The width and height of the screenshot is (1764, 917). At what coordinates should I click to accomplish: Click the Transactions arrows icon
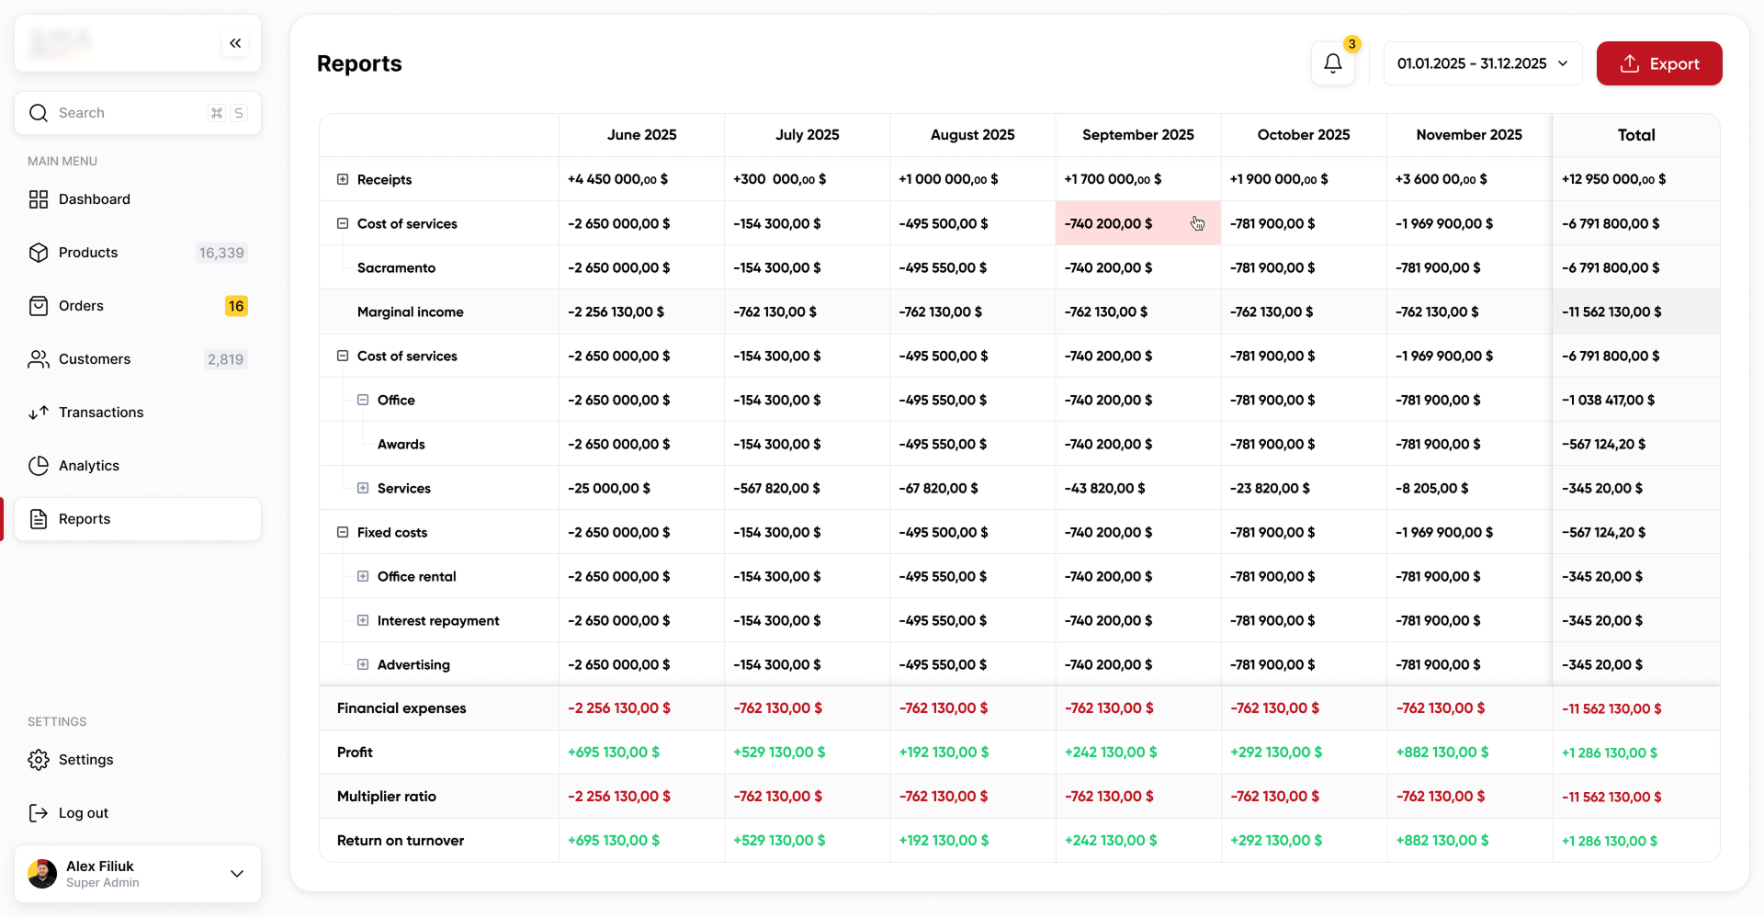tap(39, 413)
